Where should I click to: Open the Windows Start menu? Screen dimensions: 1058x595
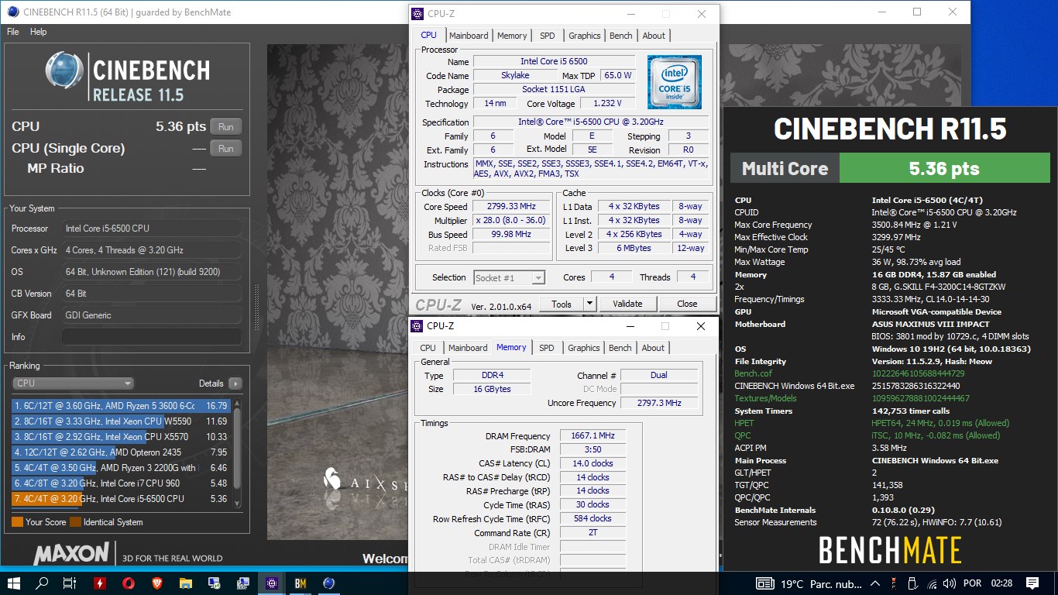[13, 583]
